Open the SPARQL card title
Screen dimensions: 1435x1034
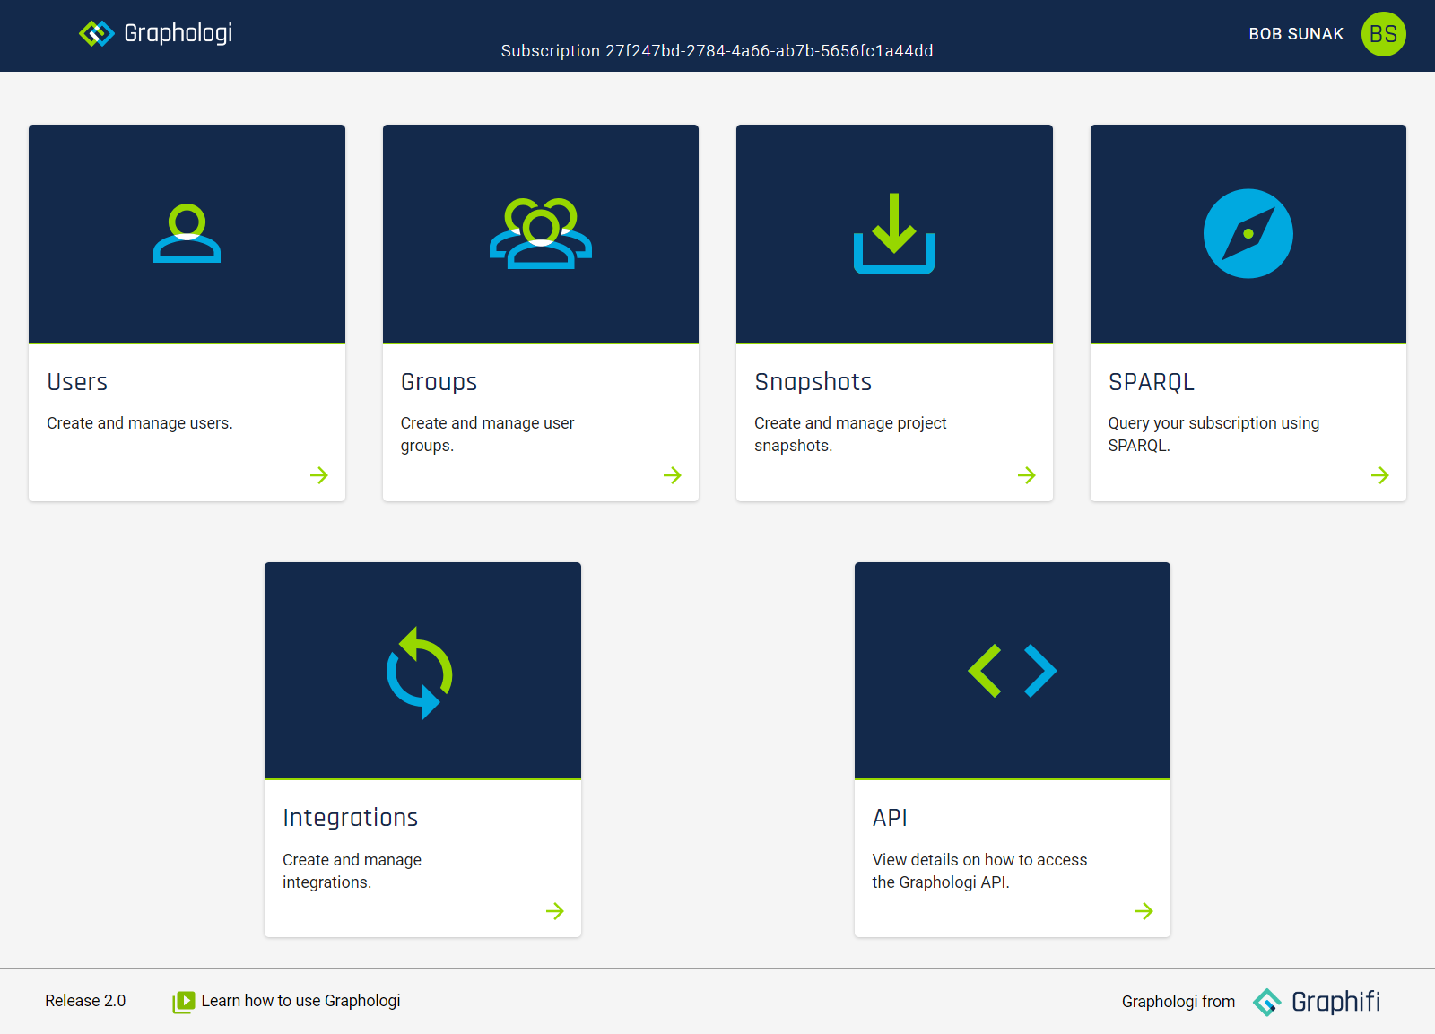1152,382
